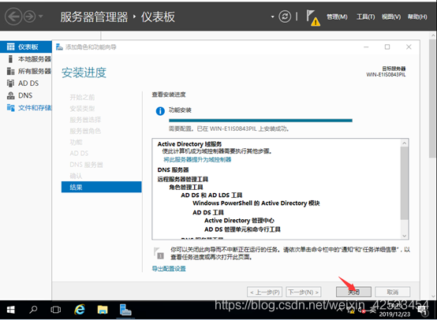Open taskbar search magnifier
The height and width of the screenshot is (320, 437).
(x=33, y=310)
